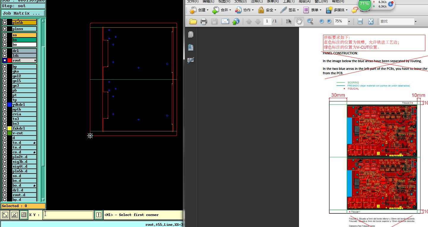Select the marquee zoom magnifier tool
This screenshot has width=428, height=227.
click(x=310, y=21)
